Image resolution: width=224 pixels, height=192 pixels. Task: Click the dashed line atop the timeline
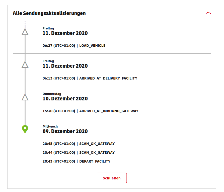(x=25, y=24)
